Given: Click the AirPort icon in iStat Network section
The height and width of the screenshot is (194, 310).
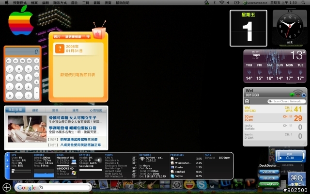Looking at the screenshot, I should (142, 159).
